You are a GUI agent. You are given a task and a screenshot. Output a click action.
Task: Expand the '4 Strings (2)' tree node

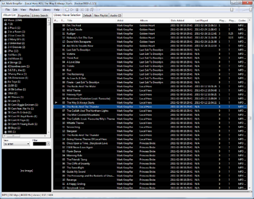[6, 63]
